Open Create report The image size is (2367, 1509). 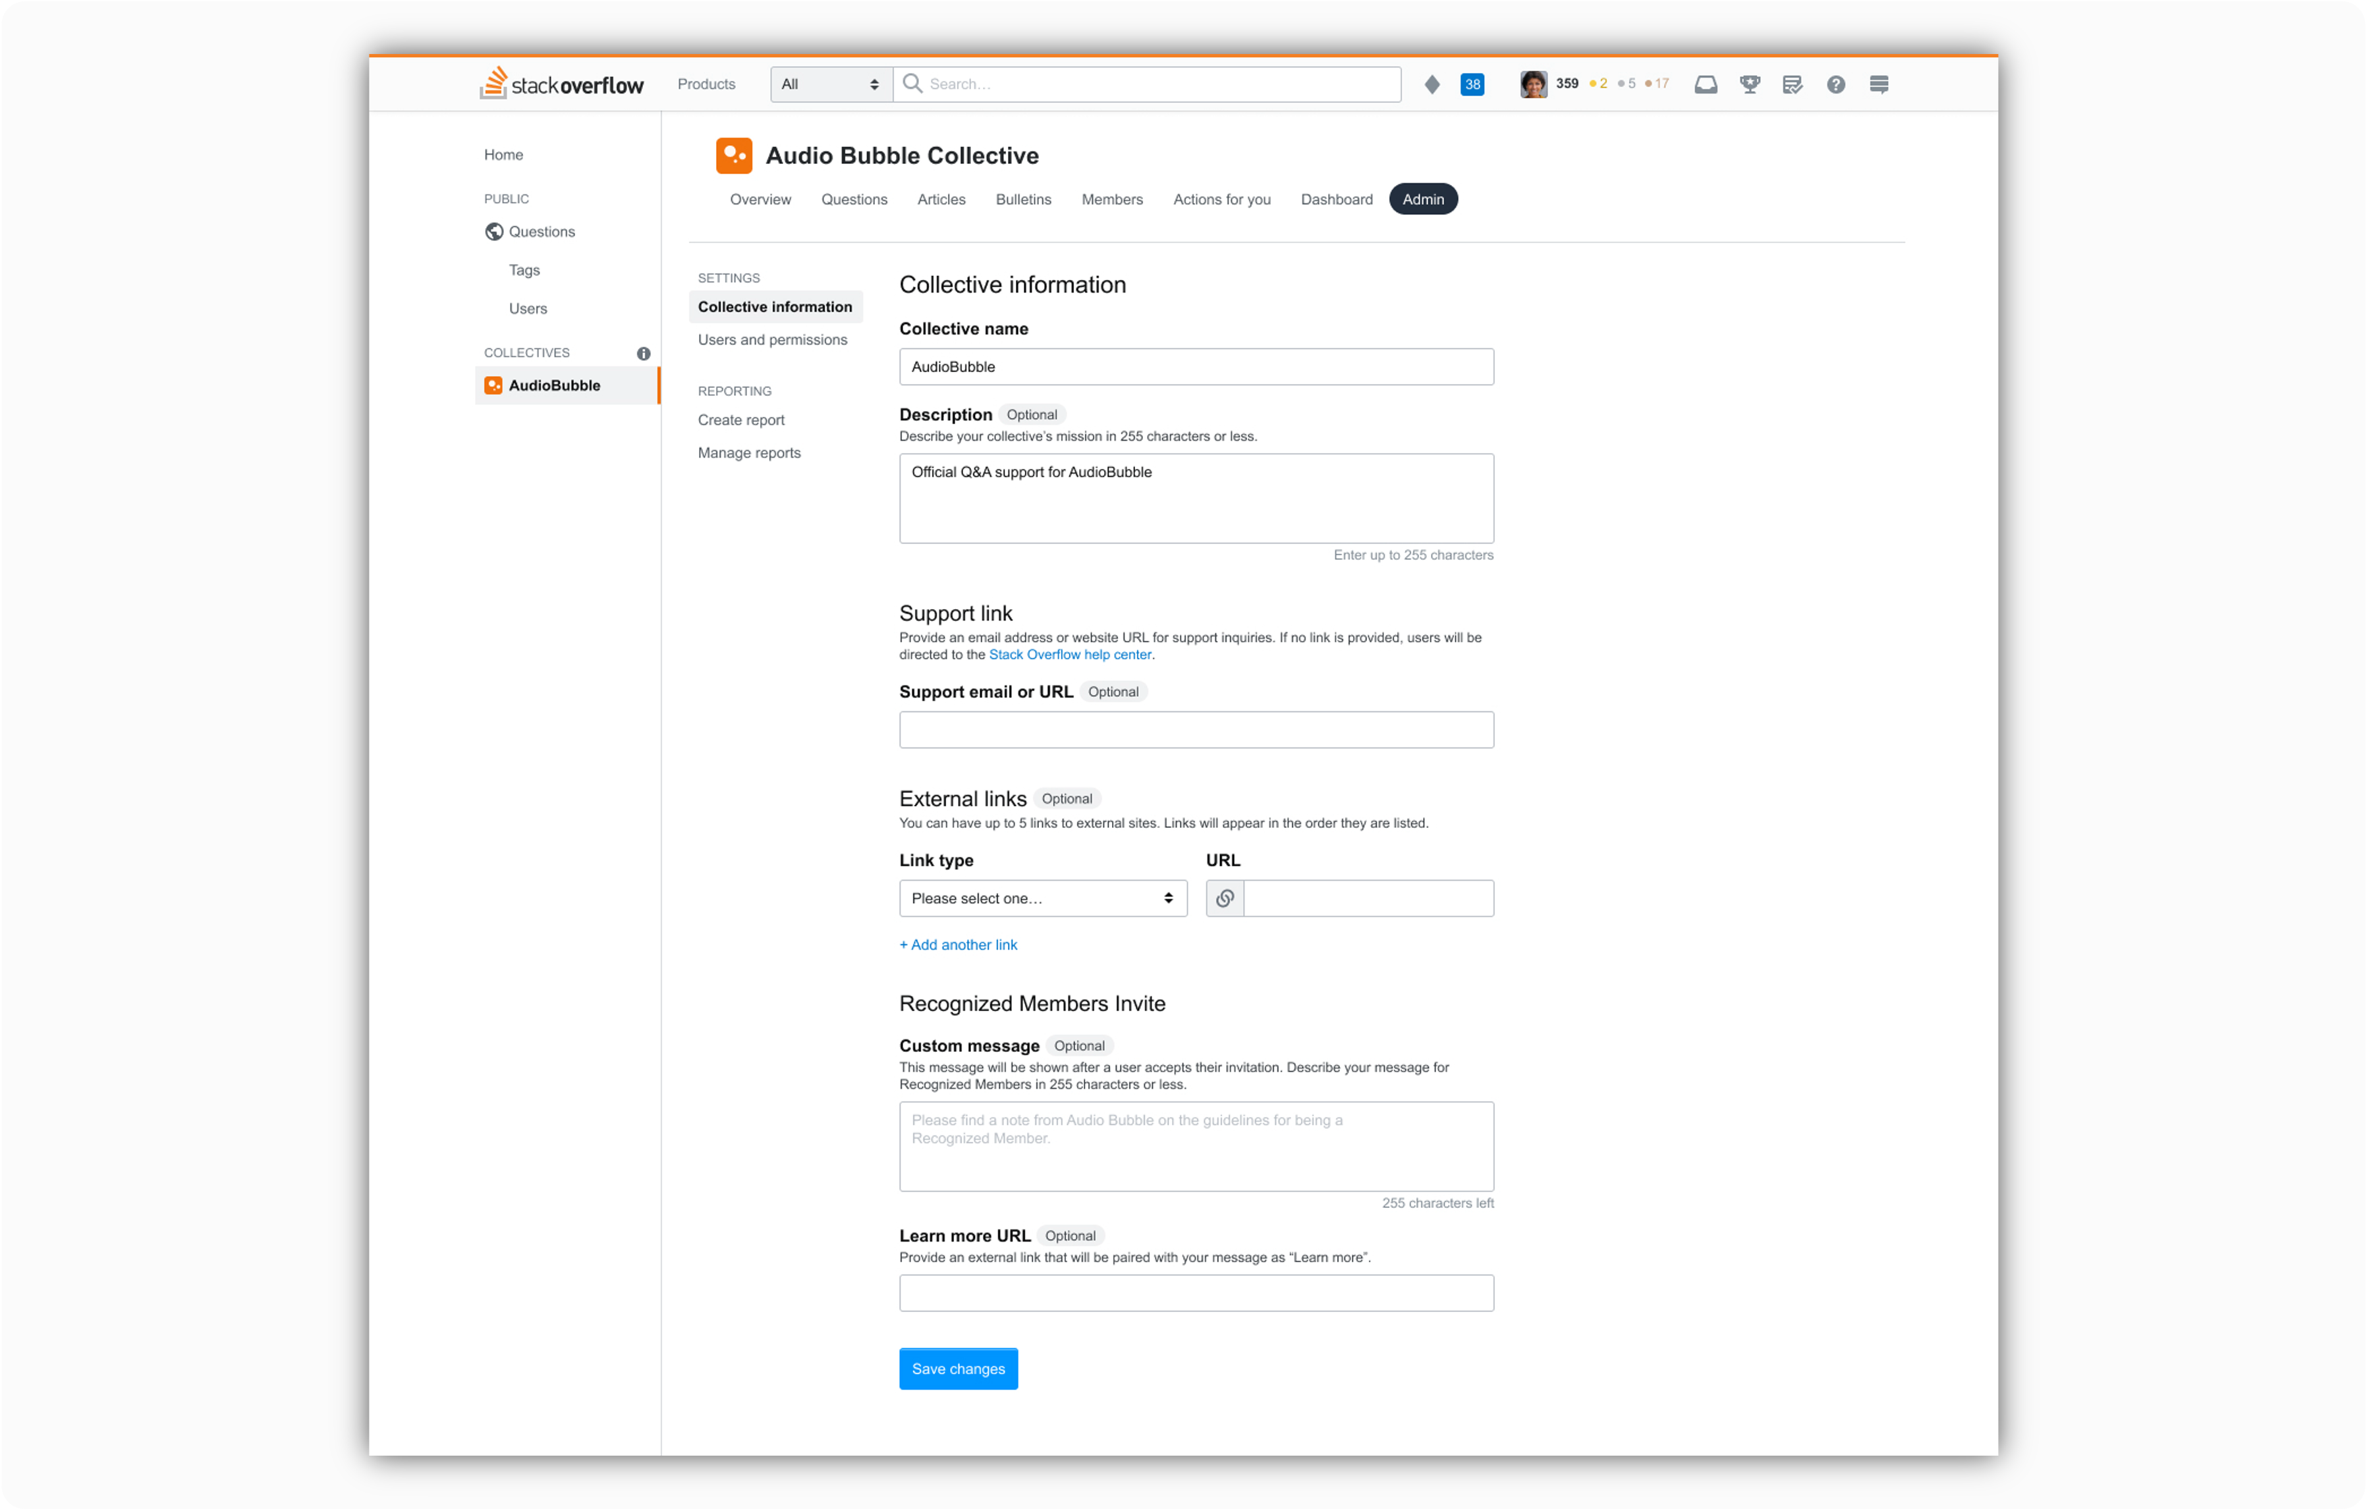(741, 420)
